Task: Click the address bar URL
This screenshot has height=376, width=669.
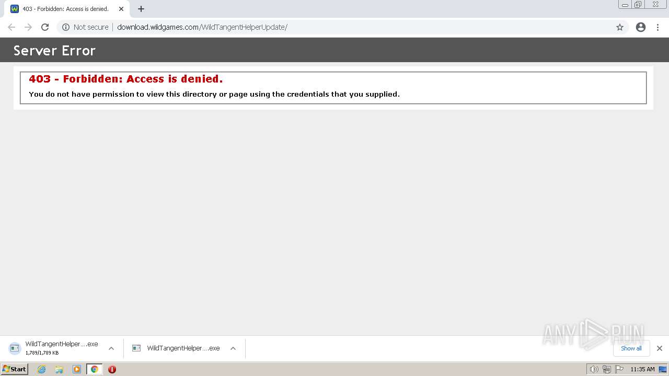Action: (x=202, y=27)
